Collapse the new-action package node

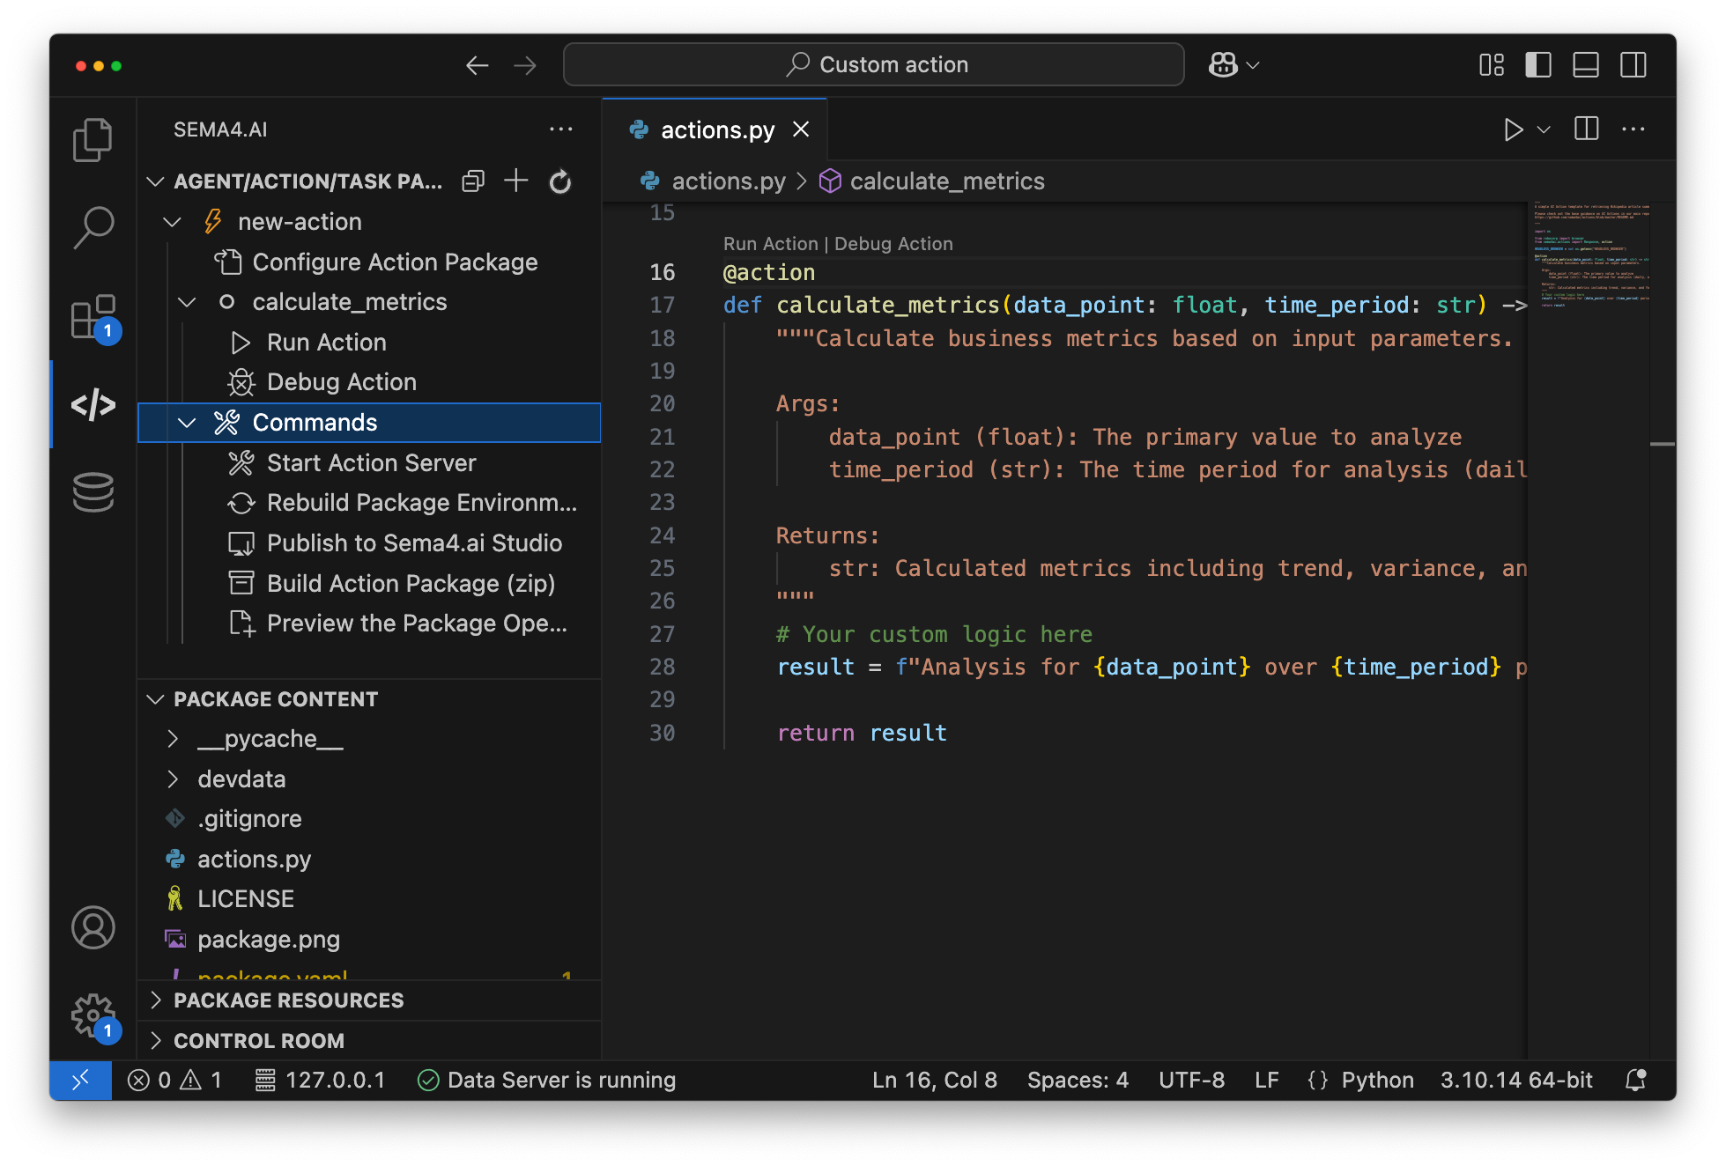173,222
